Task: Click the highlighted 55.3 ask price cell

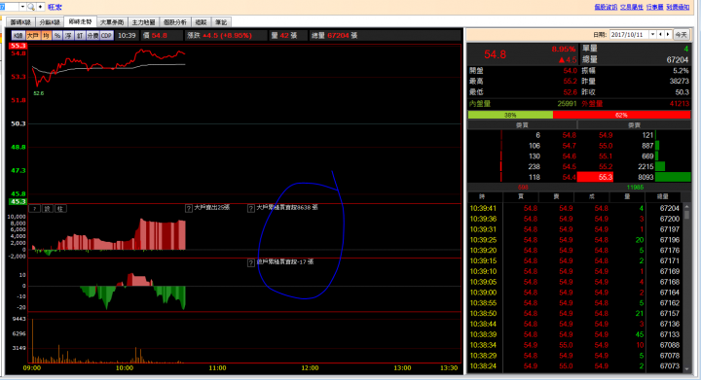Action: [x=595, y=177]
